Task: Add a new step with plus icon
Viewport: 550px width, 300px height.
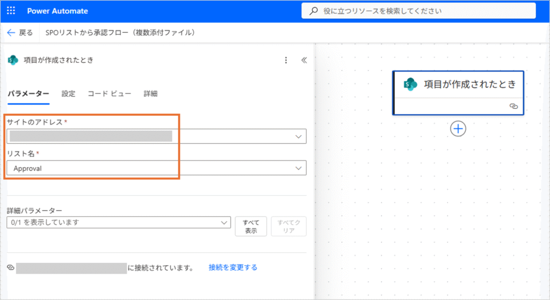Action: click(x=458, y=129)
